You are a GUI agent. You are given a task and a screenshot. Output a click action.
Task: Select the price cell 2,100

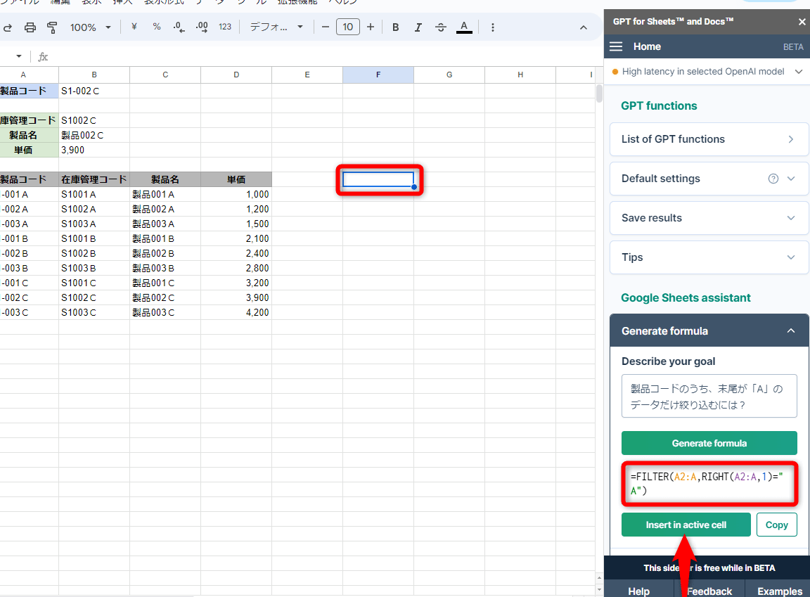[236, 239]
